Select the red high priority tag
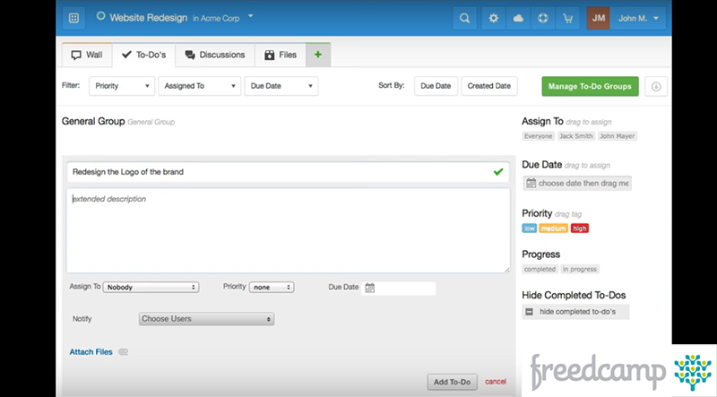717x397 pixels. tap(580, 229)
